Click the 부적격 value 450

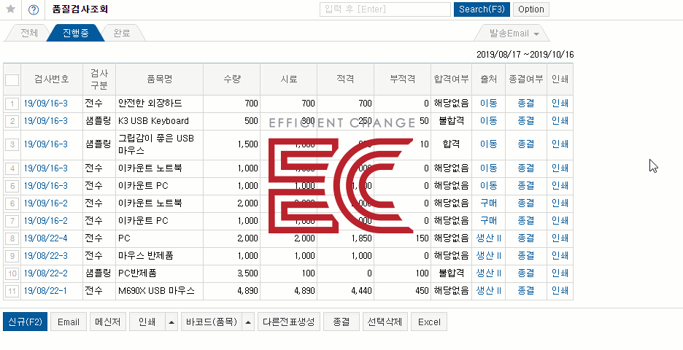click(422, 291)
